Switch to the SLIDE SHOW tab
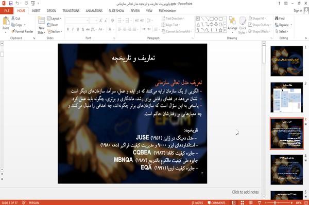The height and width of the screenshot is (205, 309). [116, 11]
